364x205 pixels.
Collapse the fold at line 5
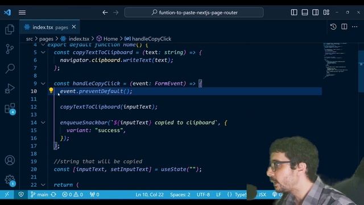(x=43, y=52)
